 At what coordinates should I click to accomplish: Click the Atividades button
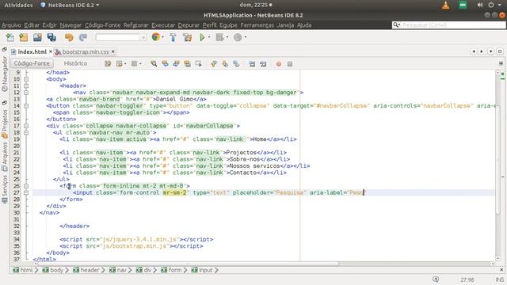pos(19,6)
